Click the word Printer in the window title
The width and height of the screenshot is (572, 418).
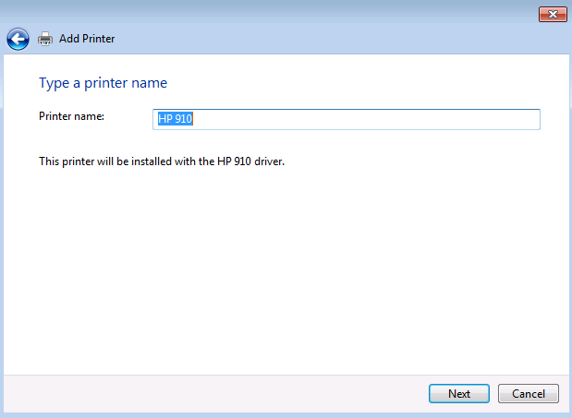[x=99, y=39]
